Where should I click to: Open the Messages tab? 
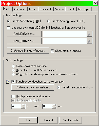(x=84, y=9)
